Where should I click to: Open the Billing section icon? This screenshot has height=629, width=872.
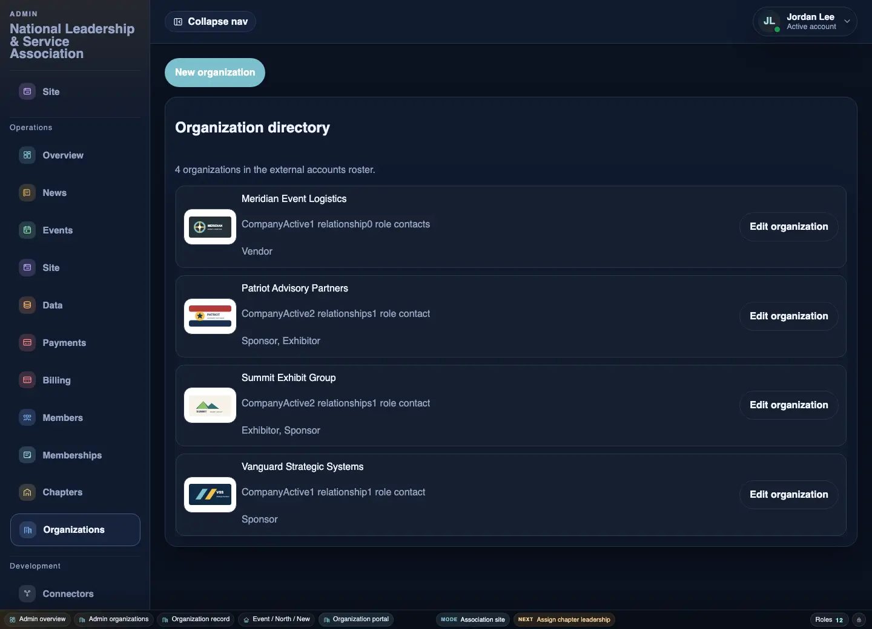click(27, 380)
